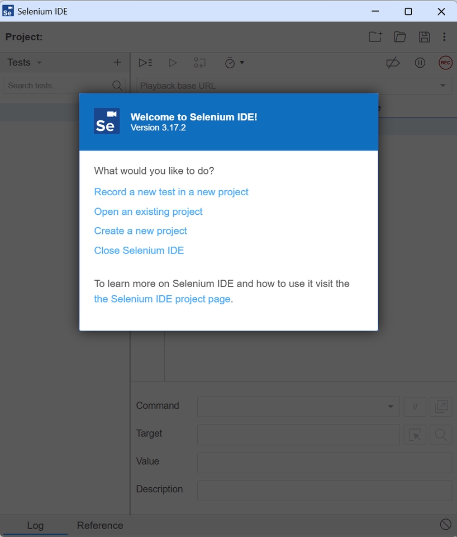Open project via the open-folder icon
The image size is (457, 537).
click(x=399, y=37)
